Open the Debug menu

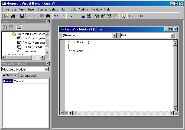tap(54, 9)
